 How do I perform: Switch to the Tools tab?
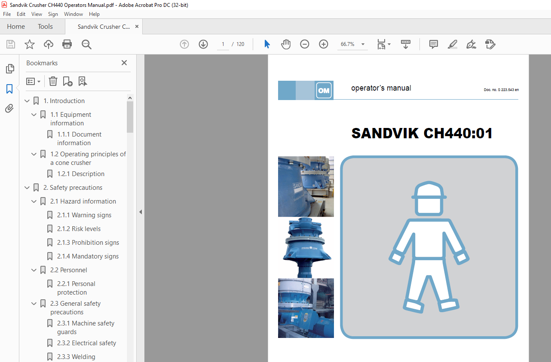pos(45,26)
